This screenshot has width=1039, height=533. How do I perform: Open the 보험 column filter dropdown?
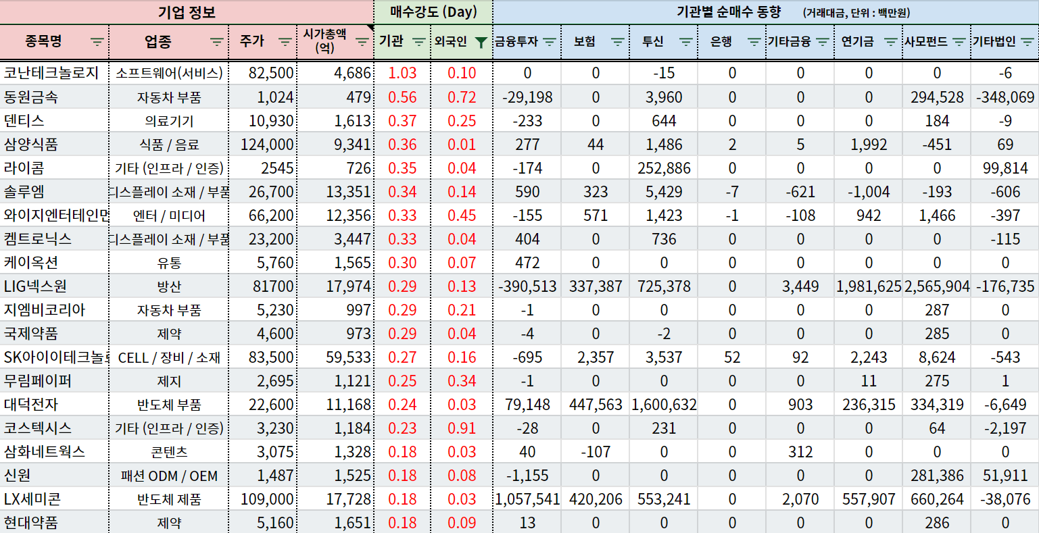click(x=618, y=42)
